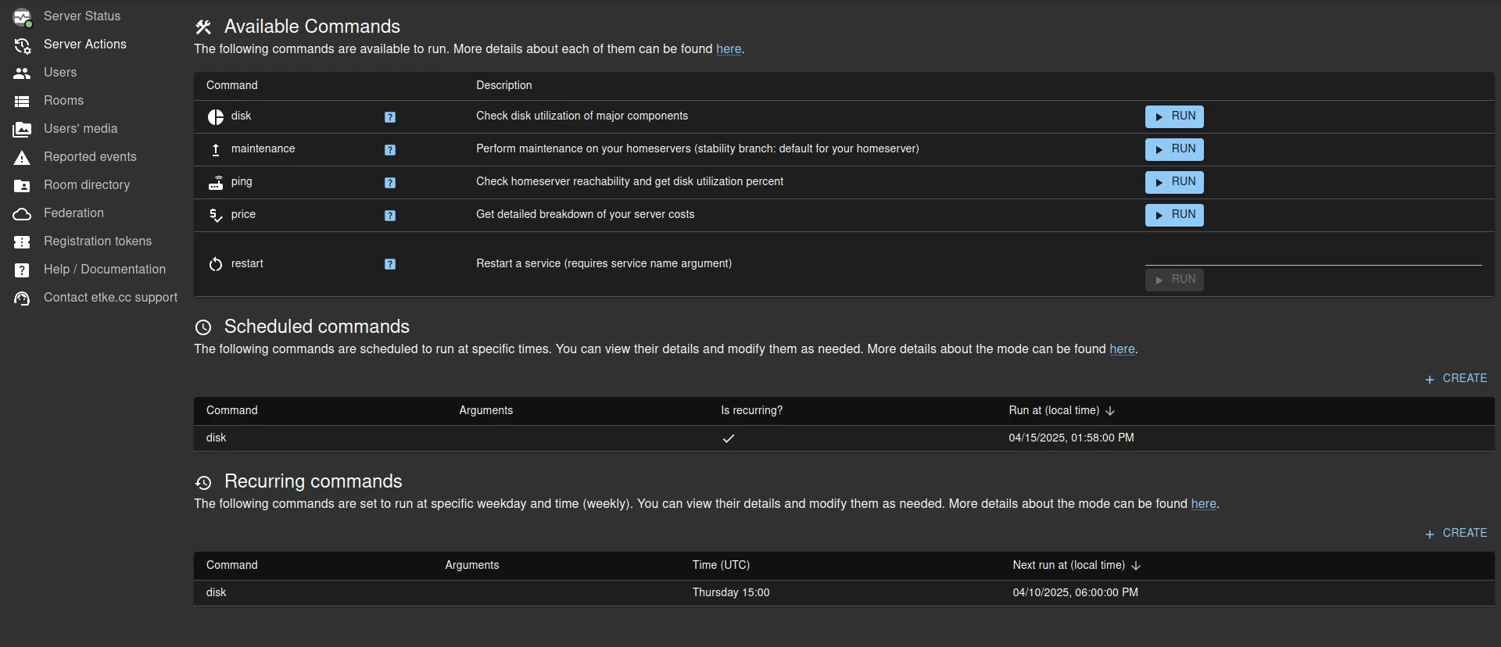Open Room directory from the sidebar
1501x647 pixels.
coord(87,185)
